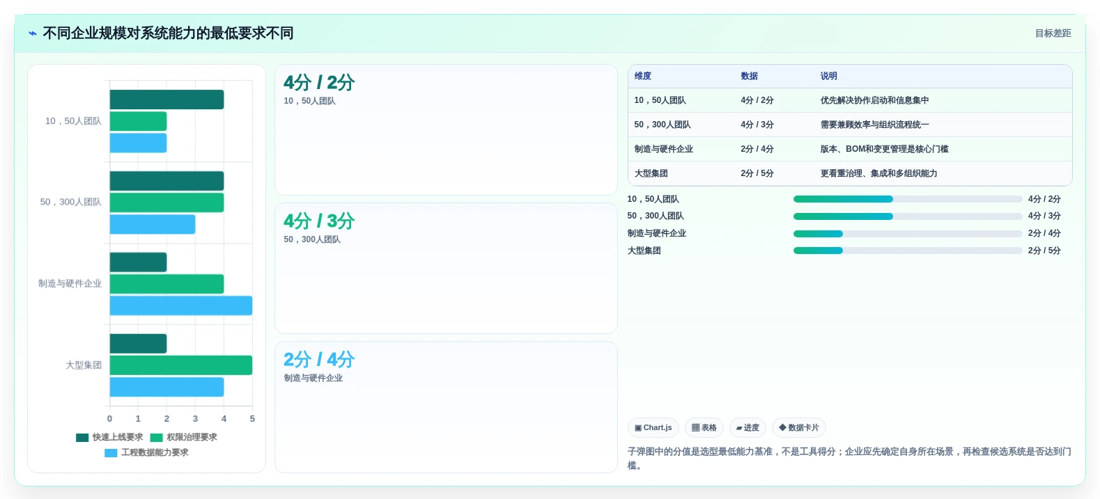The height and width of the screenshot is (499, 1100).
Task: Select the 表格 chip
Action: coord(704,428)
